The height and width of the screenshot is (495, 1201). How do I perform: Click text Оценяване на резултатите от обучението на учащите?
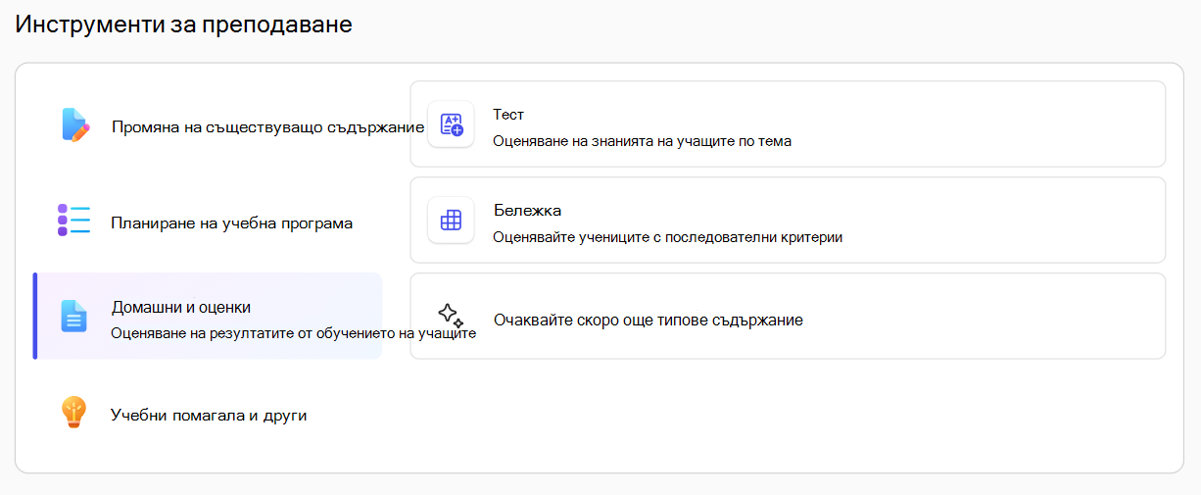[294, 333]
